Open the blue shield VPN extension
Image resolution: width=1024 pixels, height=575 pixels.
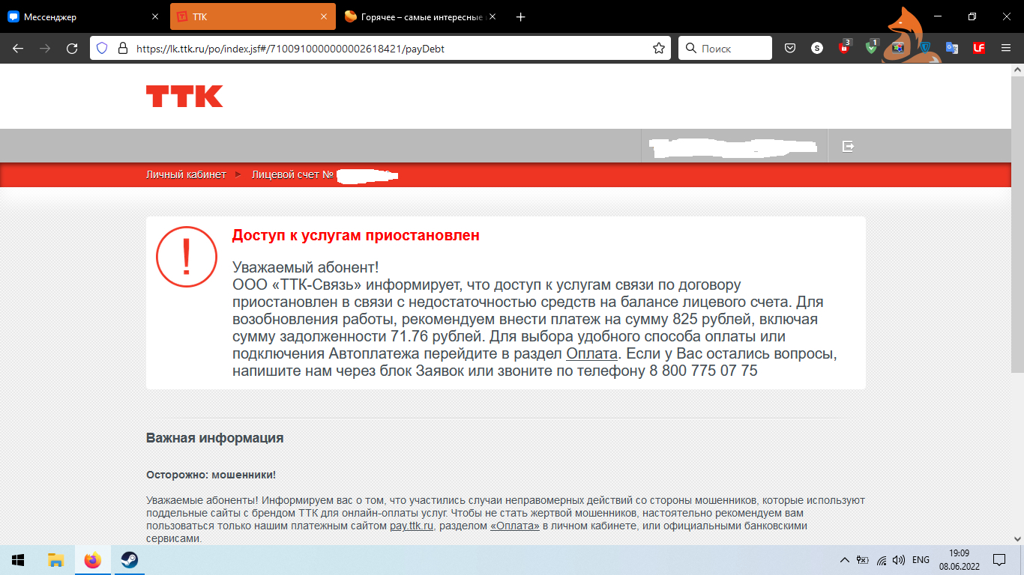coord(925,48)
